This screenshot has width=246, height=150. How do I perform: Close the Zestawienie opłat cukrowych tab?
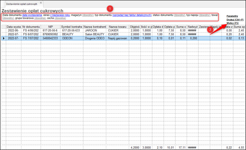(41, 3)
